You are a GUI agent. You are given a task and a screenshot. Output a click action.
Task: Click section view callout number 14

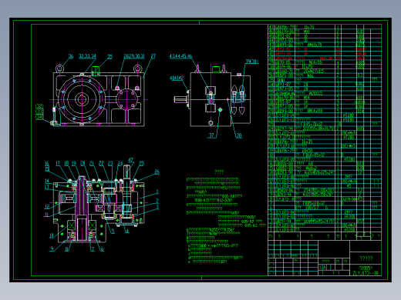click(x=47, y=181)
